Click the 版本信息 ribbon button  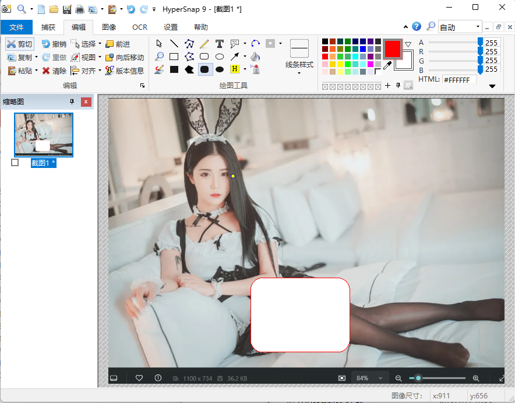125,70
